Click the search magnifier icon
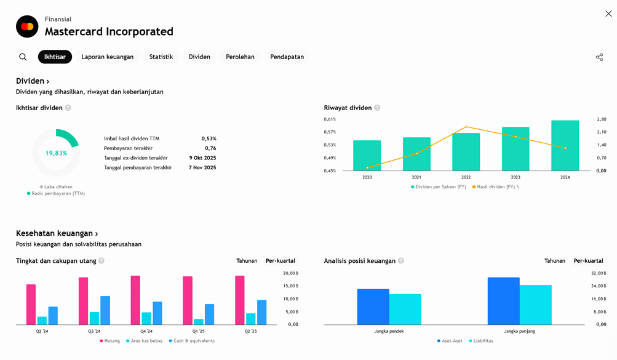This screenshot has width=617, height=360. 23,57
